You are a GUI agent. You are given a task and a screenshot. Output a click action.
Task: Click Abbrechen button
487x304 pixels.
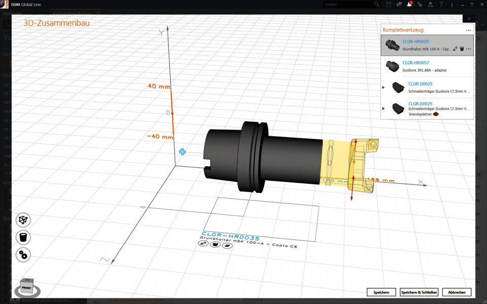(457, 292)
